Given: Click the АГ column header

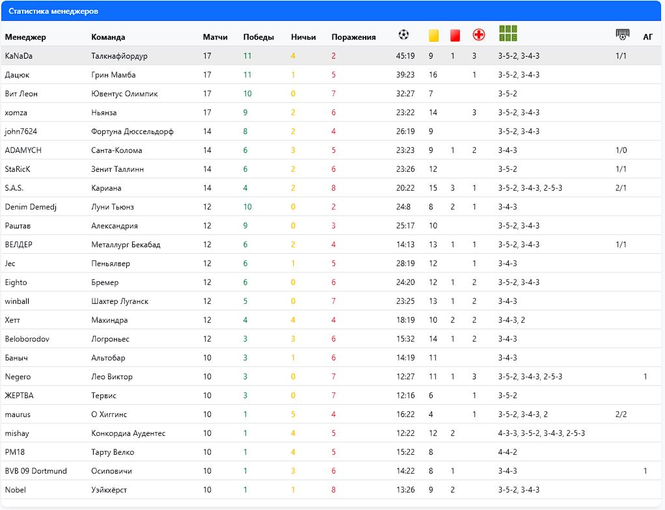Looking at the screenshot, I should [647, 37].
